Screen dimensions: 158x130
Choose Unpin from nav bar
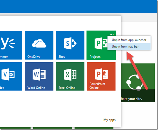(129, 46)
